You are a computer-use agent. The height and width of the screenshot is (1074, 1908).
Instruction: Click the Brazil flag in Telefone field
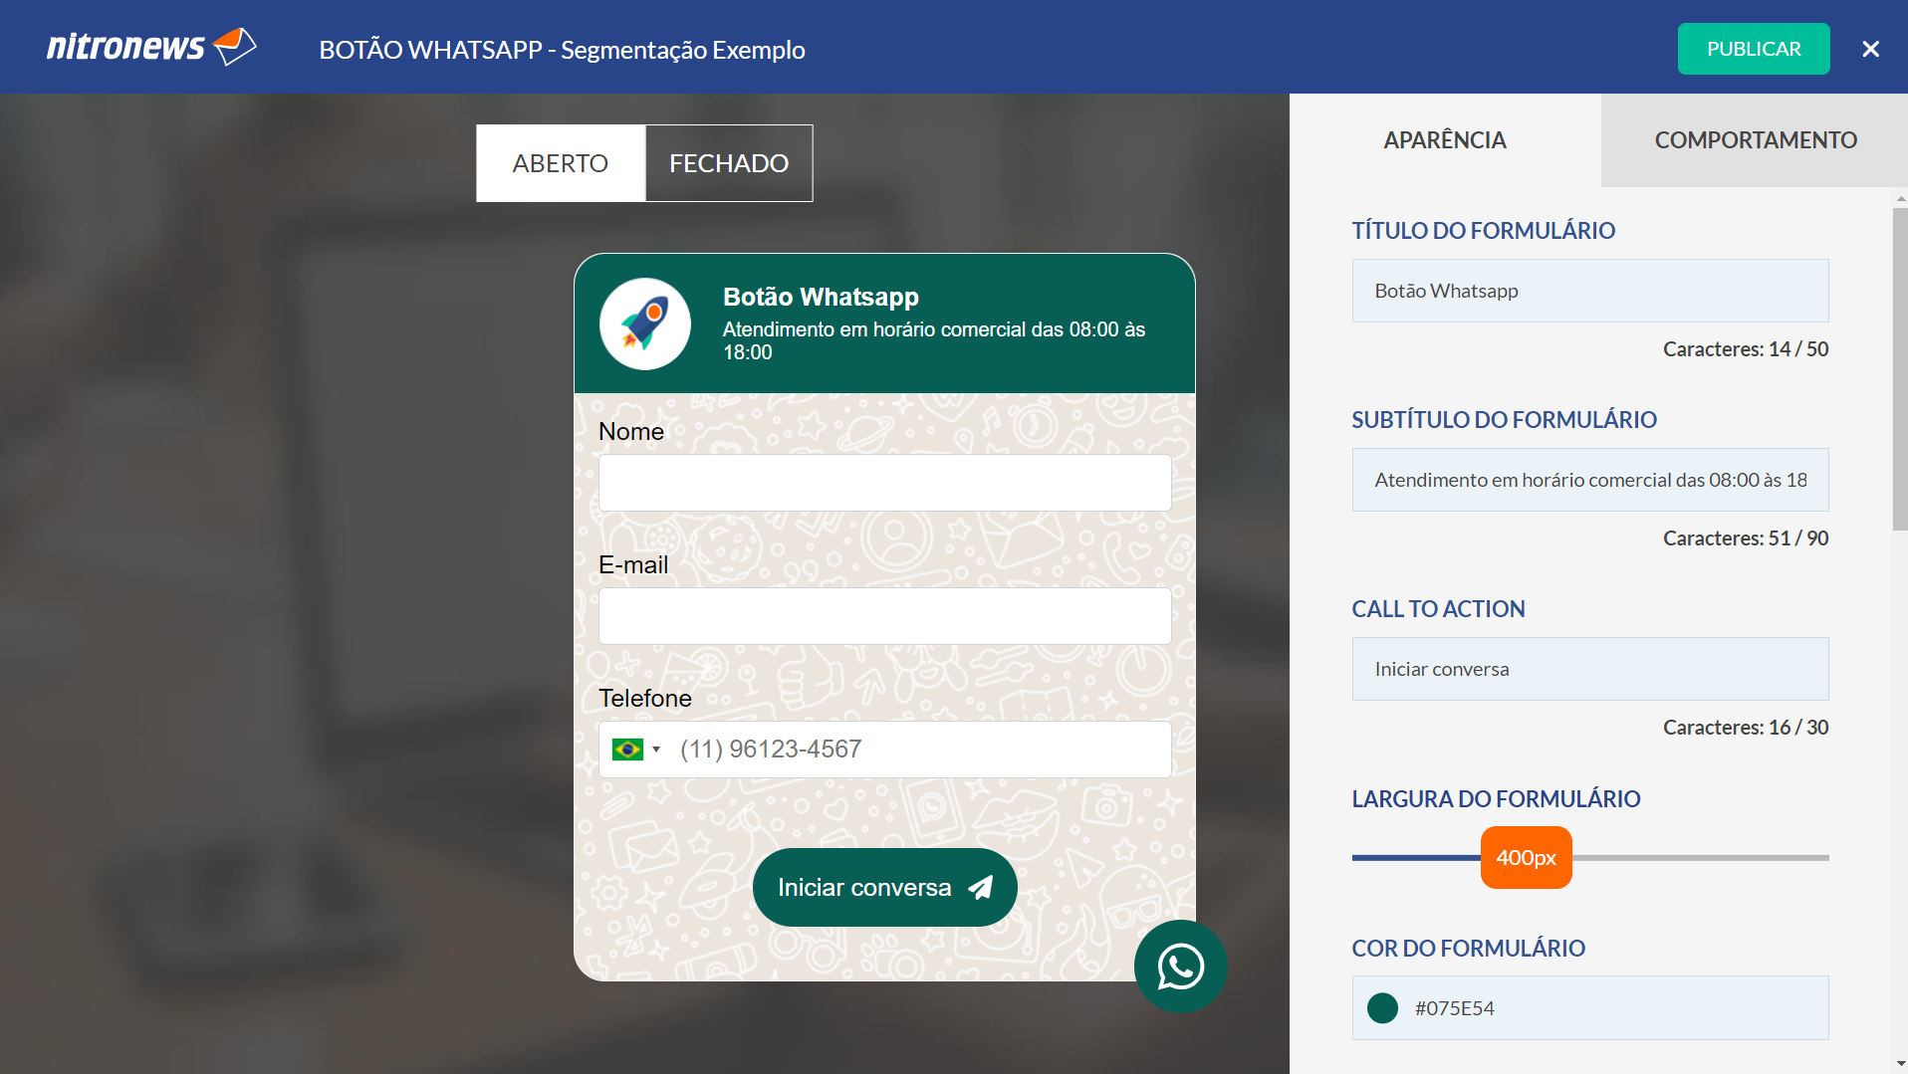coord(627,750)
